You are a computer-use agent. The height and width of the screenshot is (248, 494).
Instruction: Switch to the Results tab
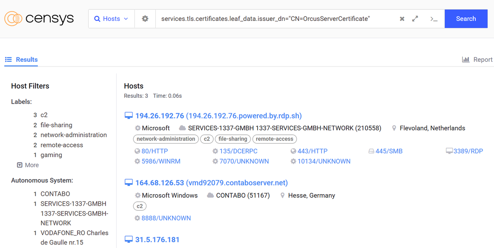[21, 60]
